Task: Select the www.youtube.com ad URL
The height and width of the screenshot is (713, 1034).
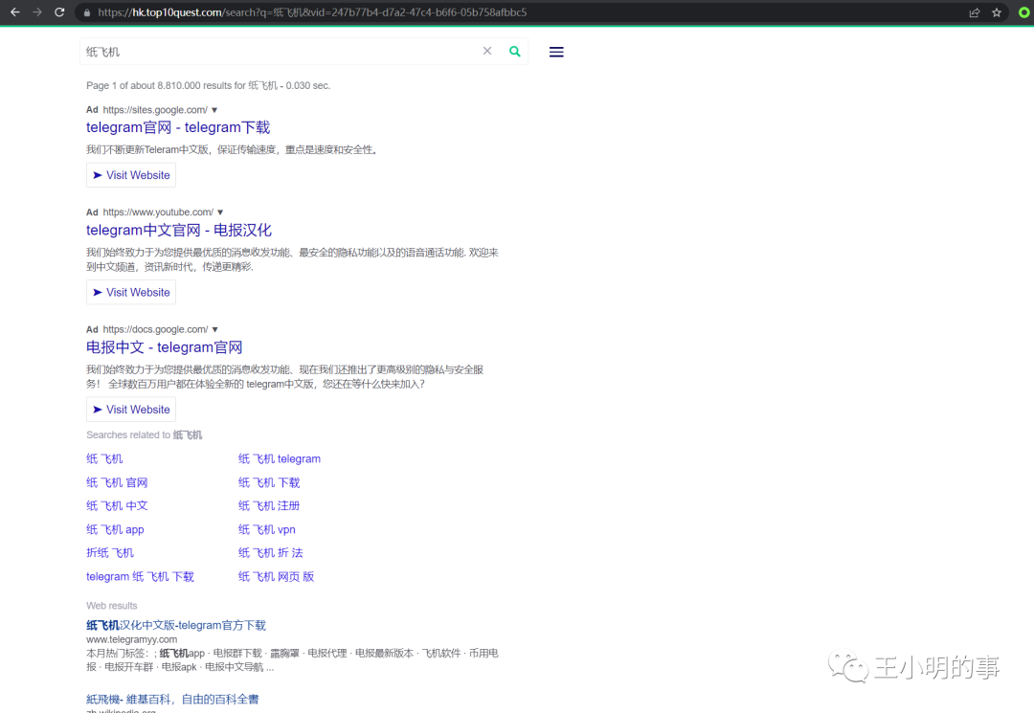Action: click(158, 212)
